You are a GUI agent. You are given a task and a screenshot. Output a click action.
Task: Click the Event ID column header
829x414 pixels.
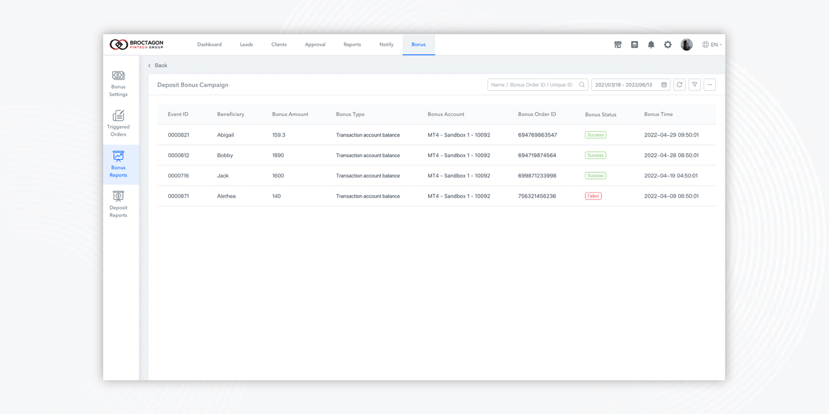[178, 114]
